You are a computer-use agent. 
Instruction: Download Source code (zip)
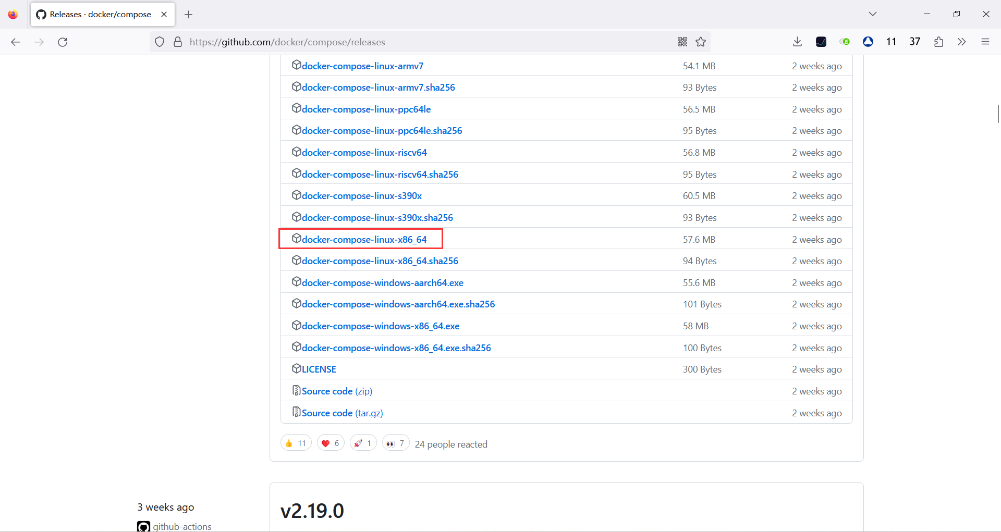coord(337,391)
